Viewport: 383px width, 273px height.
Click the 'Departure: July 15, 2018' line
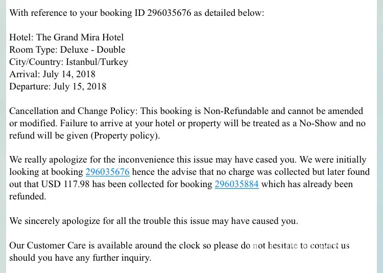[x=58, y=86]
